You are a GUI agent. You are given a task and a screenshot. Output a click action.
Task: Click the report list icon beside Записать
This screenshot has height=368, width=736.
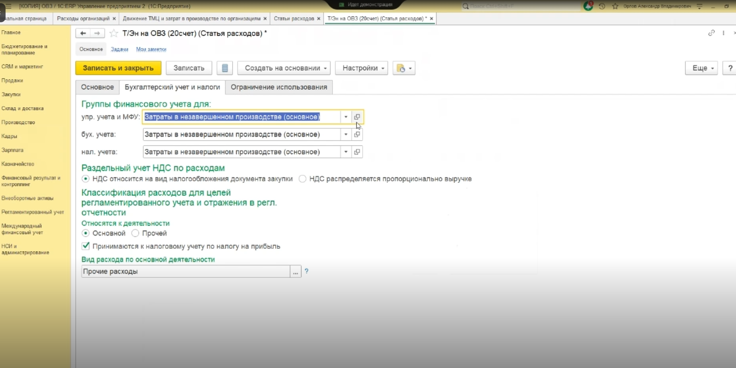pos(225,68)
